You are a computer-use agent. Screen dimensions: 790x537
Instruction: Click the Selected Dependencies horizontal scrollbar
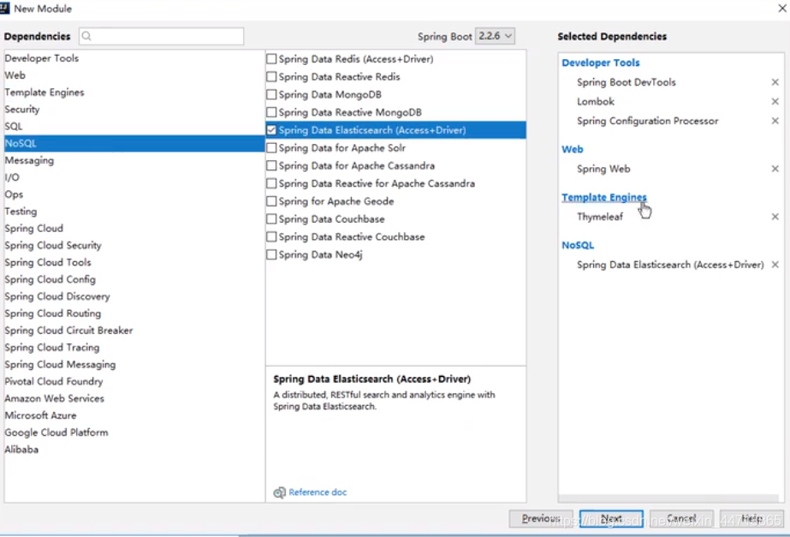(x=668, y=498)
